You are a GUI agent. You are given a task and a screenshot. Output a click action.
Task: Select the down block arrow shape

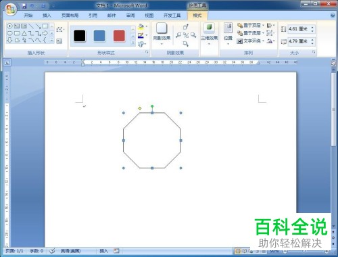[x=9, y=41]
